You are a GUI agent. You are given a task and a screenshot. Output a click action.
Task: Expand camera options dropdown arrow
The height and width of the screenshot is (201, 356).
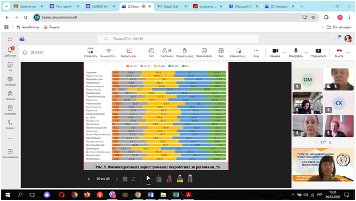[x=284, y=53]
